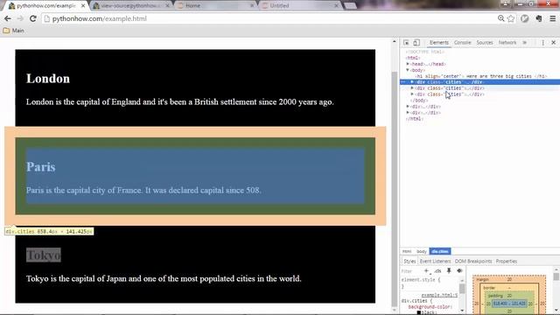Click the padding top value 20 in box model
560x315 pixels.
click(509, 296)
